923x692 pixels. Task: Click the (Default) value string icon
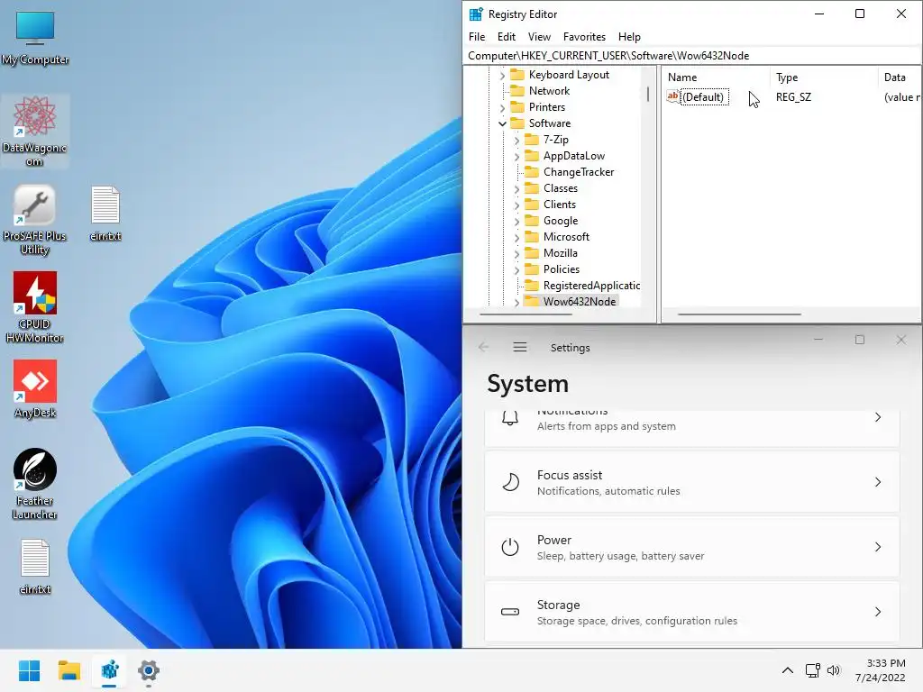(x=672, y=96)
